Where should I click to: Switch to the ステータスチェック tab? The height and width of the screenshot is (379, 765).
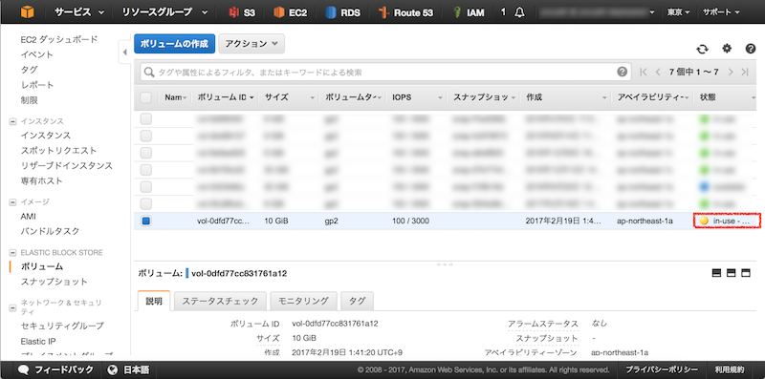pos(220,301)
